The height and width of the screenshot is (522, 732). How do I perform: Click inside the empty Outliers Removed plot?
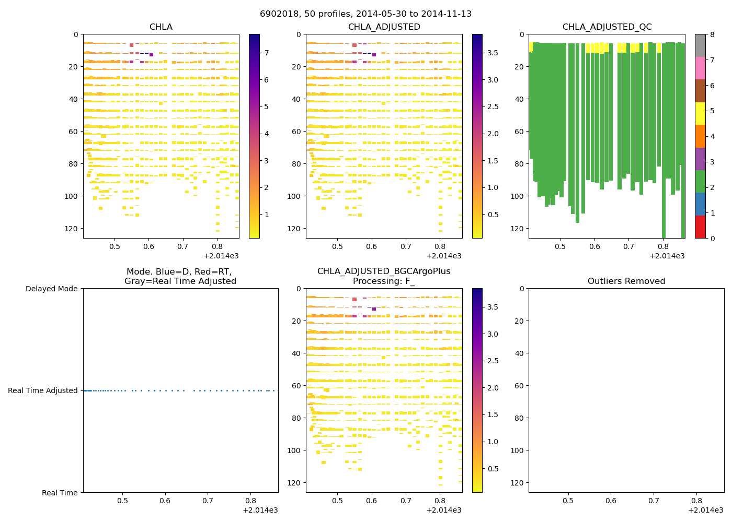pos(626,390)
